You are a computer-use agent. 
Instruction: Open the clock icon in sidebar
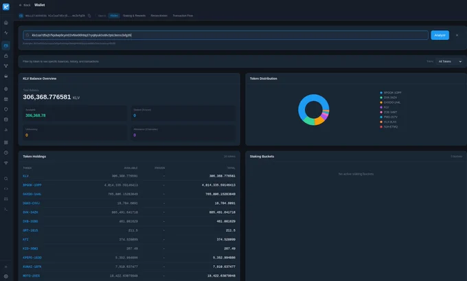click(x=6, y=153)
